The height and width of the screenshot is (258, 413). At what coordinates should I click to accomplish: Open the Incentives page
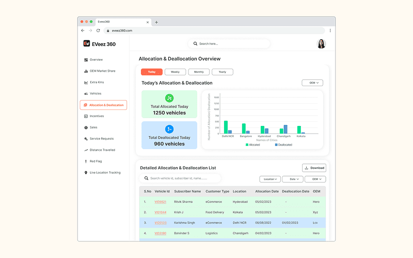click(94, 116)
